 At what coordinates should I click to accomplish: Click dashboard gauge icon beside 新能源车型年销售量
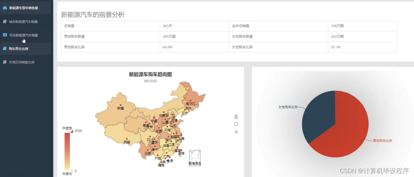tap(5, 8)
